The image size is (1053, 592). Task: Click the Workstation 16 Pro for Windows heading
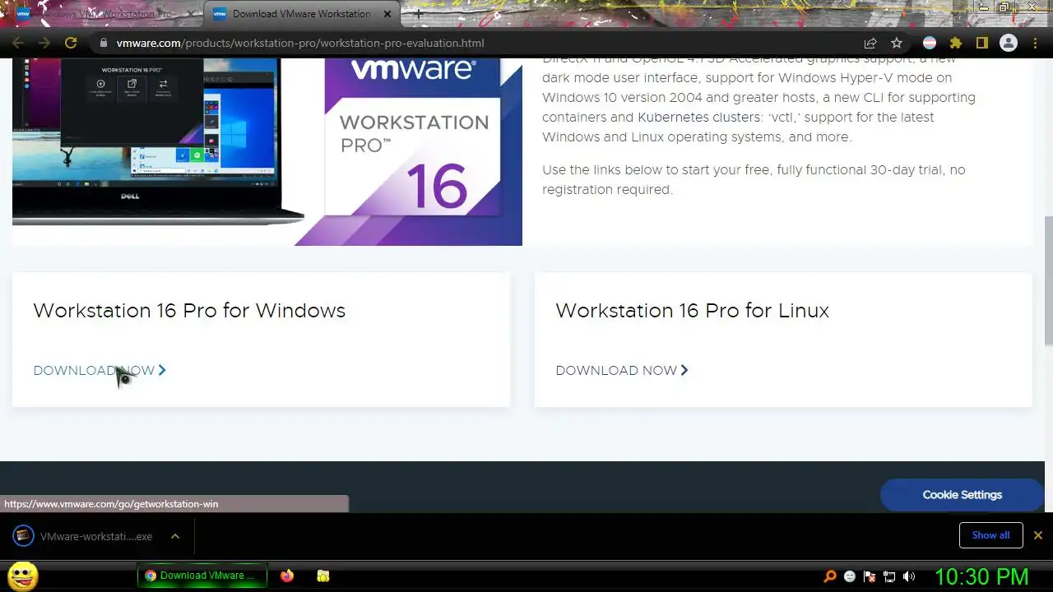[189, 311]
